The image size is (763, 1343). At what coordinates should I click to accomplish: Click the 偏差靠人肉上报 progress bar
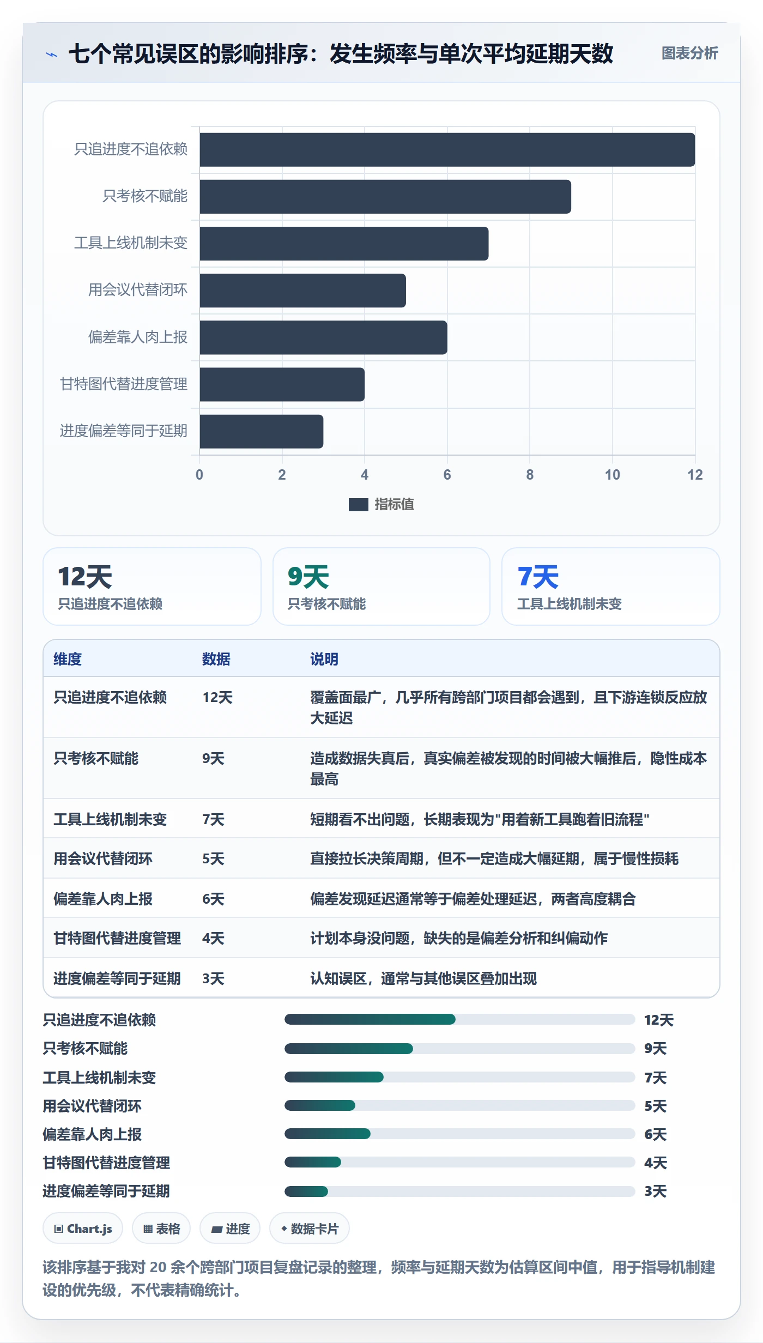click(460, 1134)
